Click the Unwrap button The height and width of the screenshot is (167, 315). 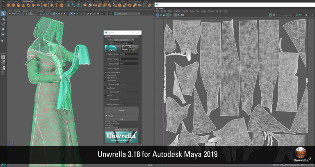121,110
